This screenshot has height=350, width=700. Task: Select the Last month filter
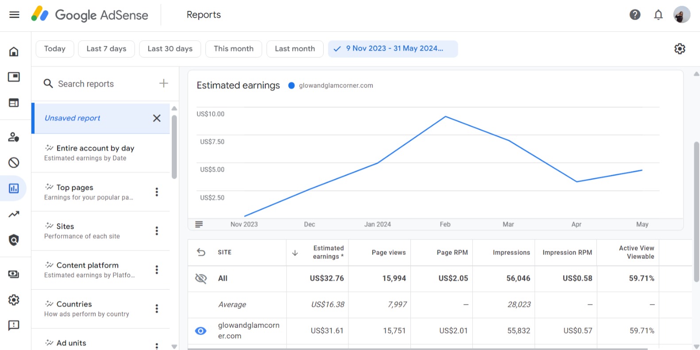click(295, 49)
